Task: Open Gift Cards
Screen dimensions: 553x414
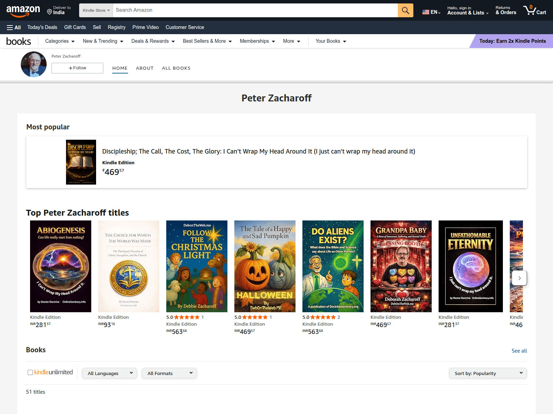Action: [x=75, y=27]
